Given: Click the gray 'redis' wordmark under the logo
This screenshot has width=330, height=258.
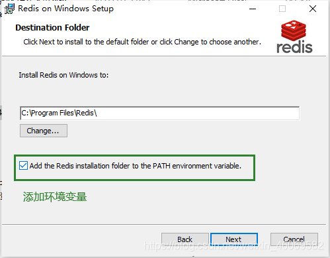Looking at the screenshot, I should pos(294,46).
